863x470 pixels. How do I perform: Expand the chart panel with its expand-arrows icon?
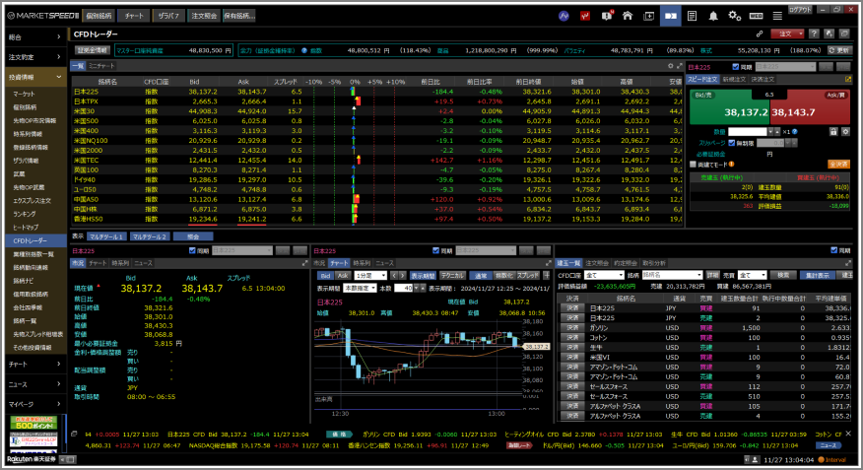pyautogui.click(x=548, y=263)
